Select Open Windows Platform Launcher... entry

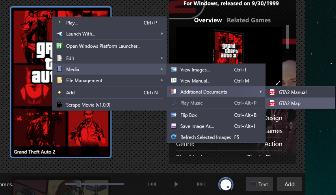coord(110,46)
